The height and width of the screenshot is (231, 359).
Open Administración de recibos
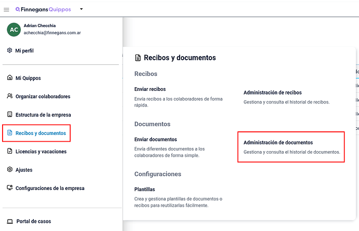tap(273, 92)
